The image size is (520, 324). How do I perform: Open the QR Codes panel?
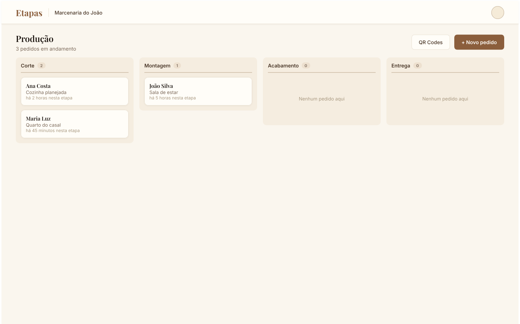coord(431,42)
